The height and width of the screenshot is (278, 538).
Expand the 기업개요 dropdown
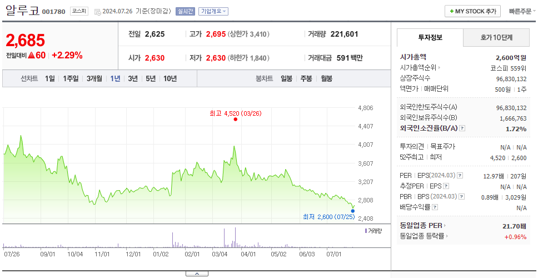[x=213, y=11]
